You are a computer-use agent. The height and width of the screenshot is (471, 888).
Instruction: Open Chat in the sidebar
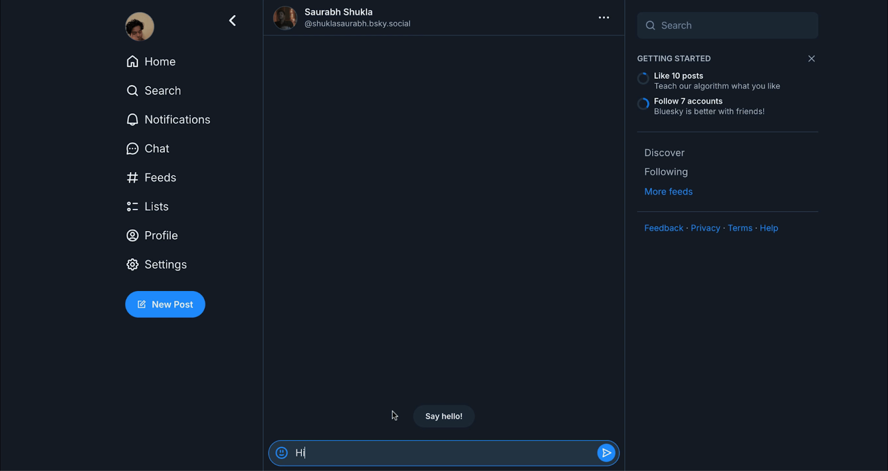pos(157,148)
